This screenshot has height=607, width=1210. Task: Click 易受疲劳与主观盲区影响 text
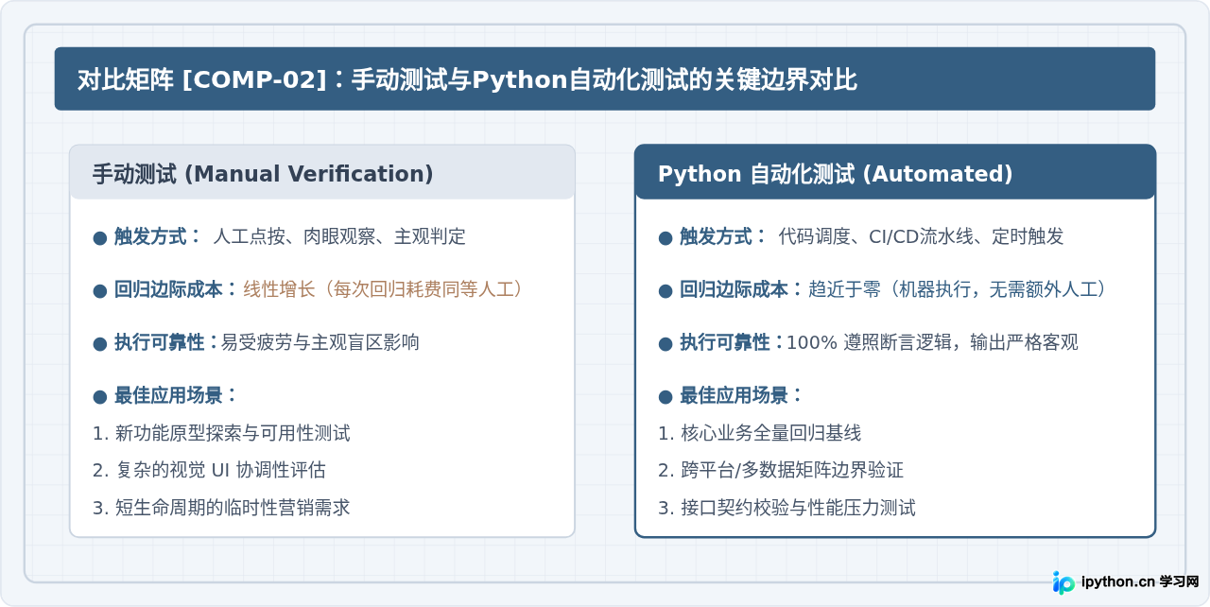pos(320,342)
